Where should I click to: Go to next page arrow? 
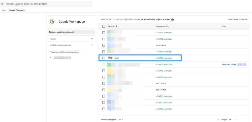[x=243, y=119]
